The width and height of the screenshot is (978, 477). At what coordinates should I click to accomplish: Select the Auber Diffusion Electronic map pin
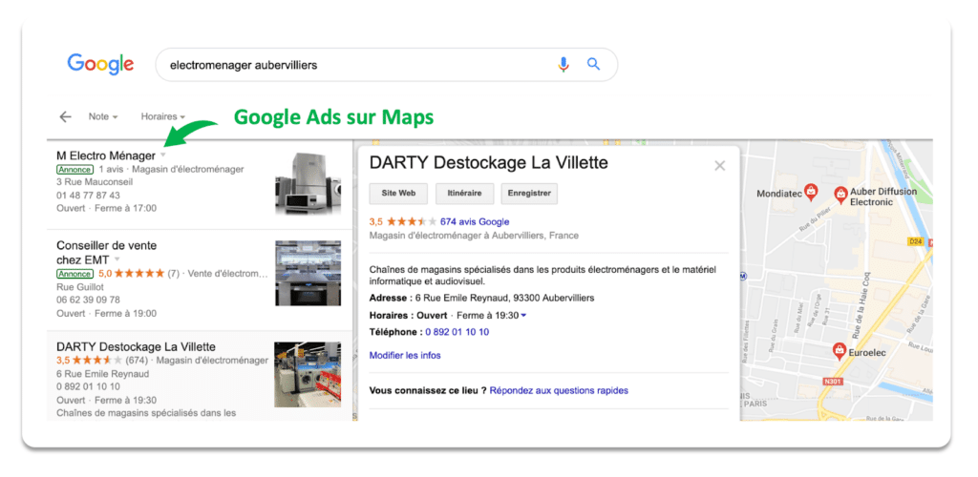(840, 195)
